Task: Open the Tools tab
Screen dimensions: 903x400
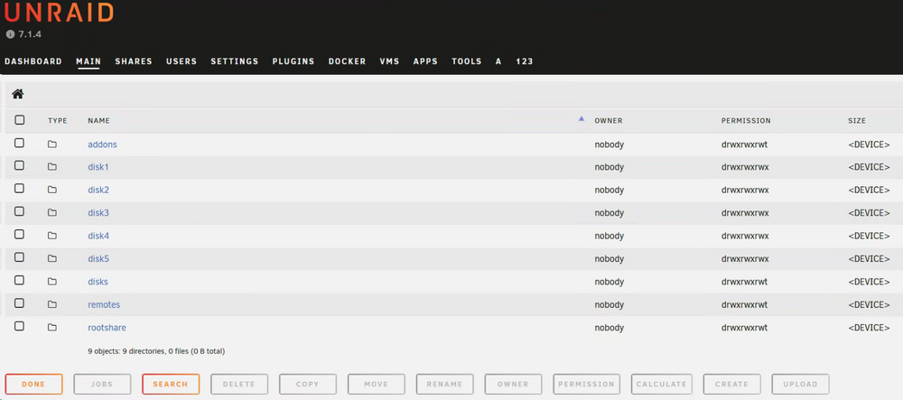Action: (x=467, y=61)
